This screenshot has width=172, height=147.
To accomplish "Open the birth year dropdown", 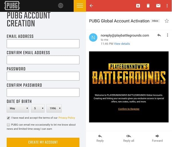I will (54, 108).
